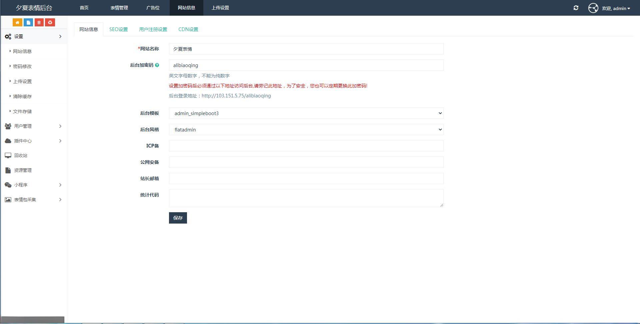Click the blue document shortcut icon
Screen dimensions: 640x324
click(x=28, y=22)
